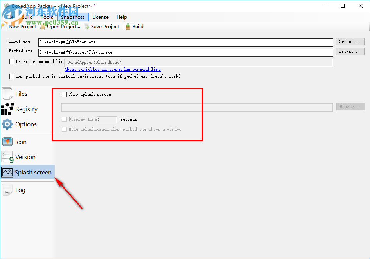Open the Registry panel
The width and height of the screenshot is (370, 259).
[27, 109]
